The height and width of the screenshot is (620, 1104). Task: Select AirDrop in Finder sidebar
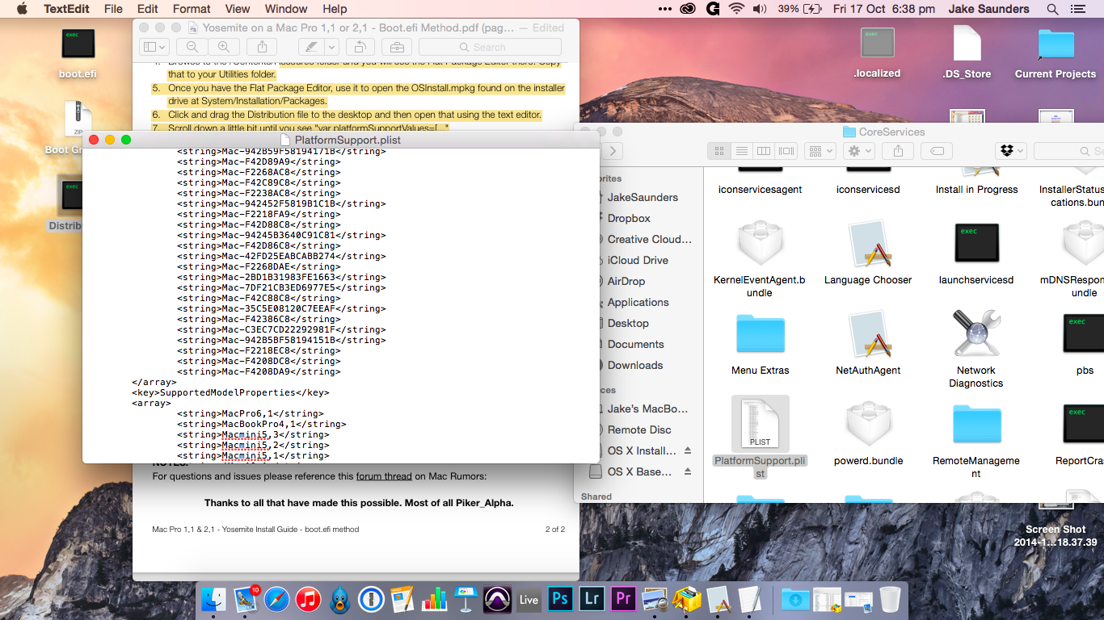[x=626, y=281]
